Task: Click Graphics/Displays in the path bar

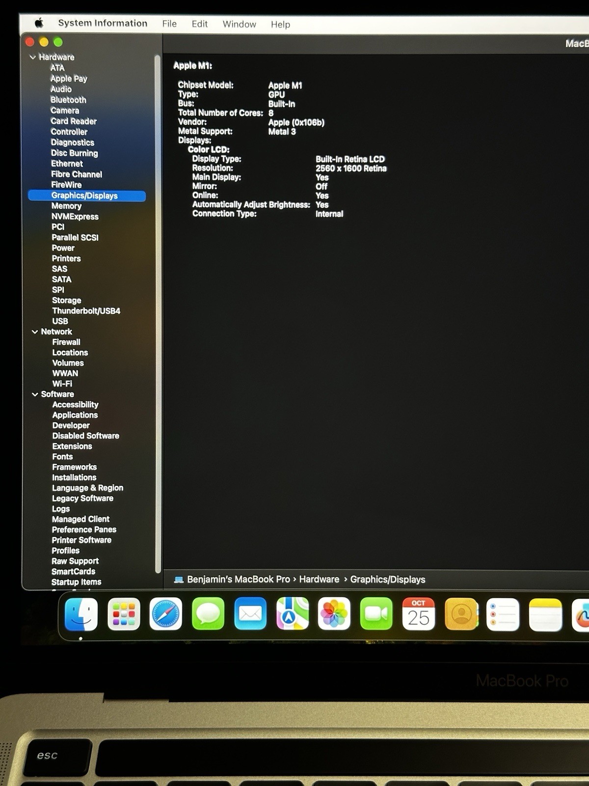Action: pyautogui.click(x=388, y=580)
